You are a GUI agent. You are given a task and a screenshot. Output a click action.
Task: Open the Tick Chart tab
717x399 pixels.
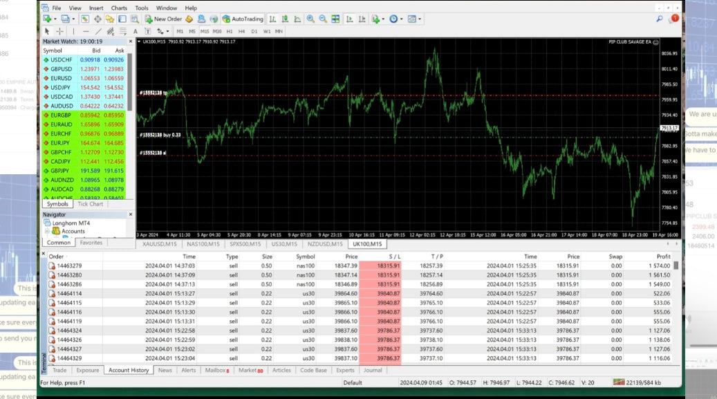[x=90, y=204]
